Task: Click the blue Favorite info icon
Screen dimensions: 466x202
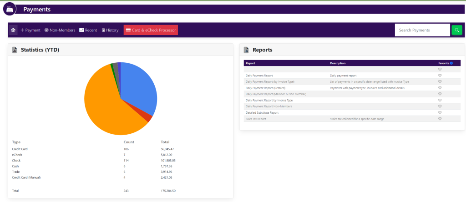Action: pos(451,63)
